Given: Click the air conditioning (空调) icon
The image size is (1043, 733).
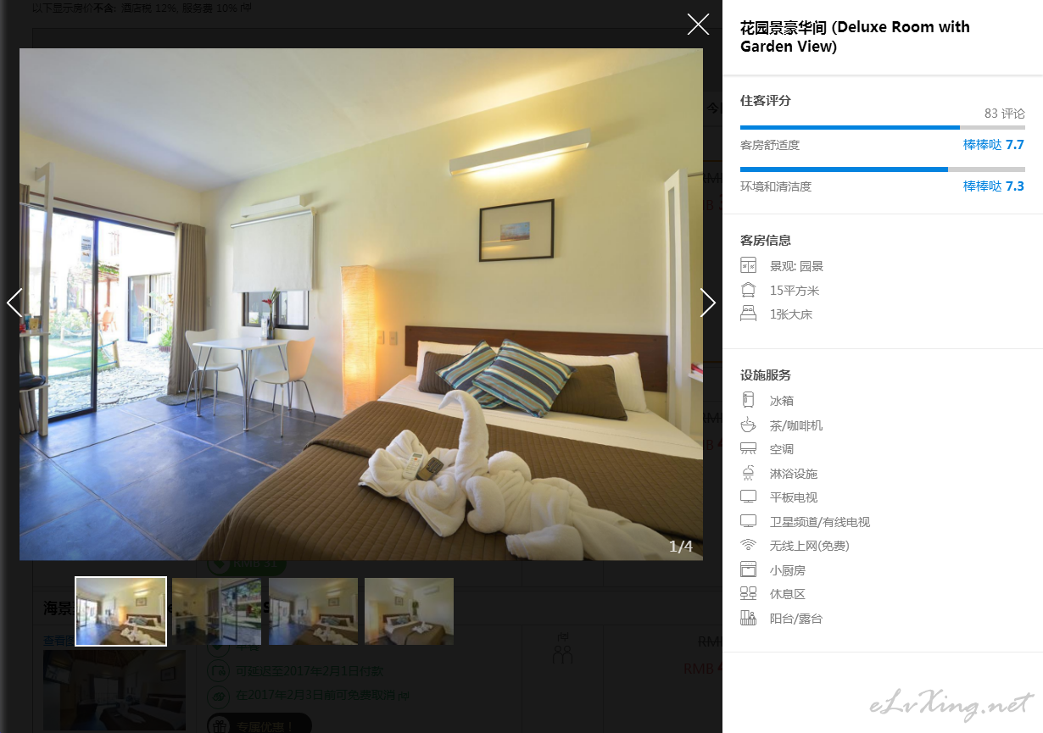Looking at the screenshot, I should 748,448.
